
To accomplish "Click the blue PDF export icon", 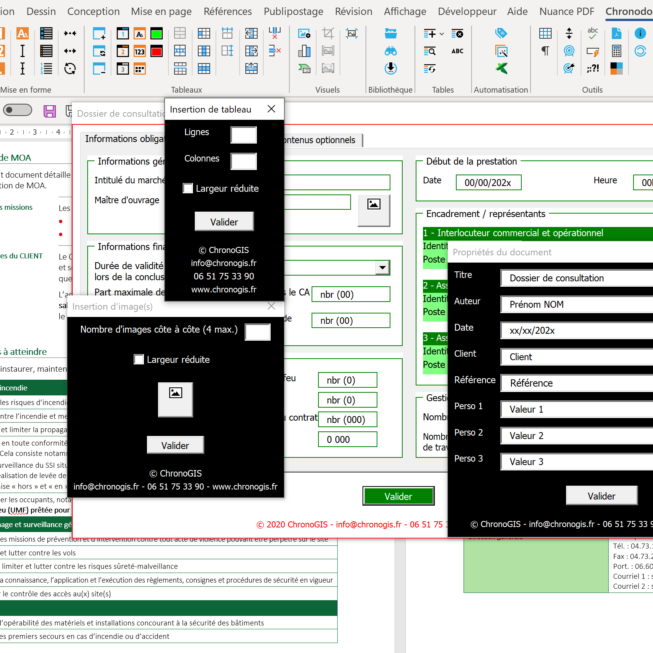I will (x=617, y=34).
